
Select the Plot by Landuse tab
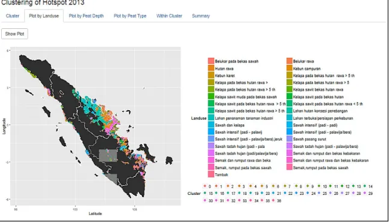click(x=44, y=16)
